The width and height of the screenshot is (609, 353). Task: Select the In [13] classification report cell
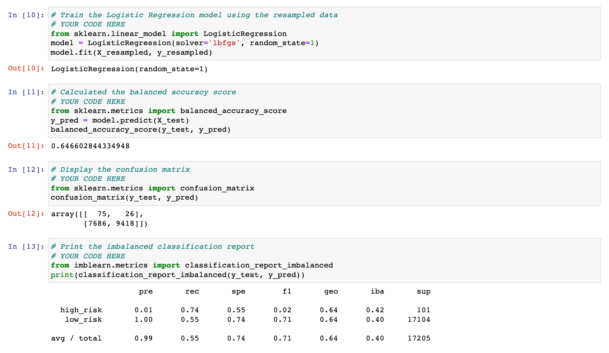point(324,261)
